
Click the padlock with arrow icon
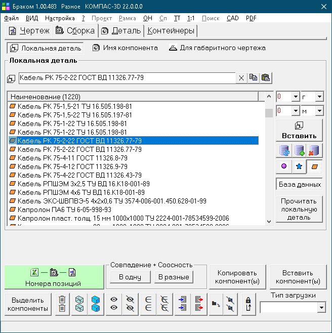248,304
